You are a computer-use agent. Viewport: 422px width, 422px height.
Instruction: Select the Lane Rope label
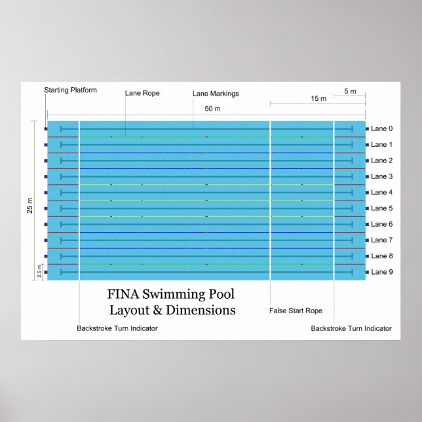tap(142, 93)
